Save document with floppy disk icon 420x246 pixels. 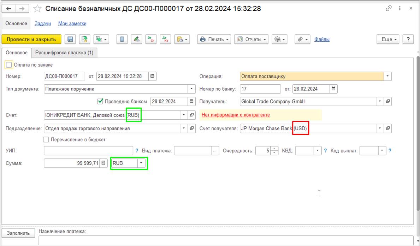click(70, 39)
